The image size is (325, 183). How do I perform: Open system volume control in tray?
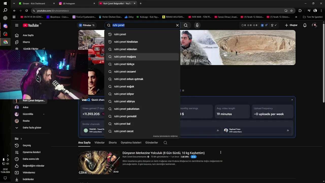click(x=8, y=164)
